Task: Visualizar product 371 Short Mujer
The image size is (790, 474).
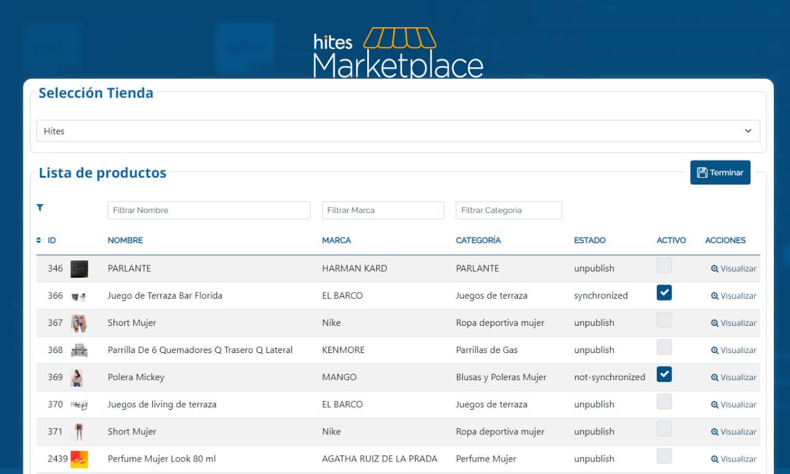Action: 734,431
